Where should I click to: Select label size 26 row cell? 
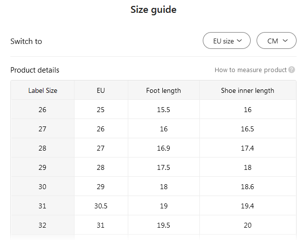[42, 110]
